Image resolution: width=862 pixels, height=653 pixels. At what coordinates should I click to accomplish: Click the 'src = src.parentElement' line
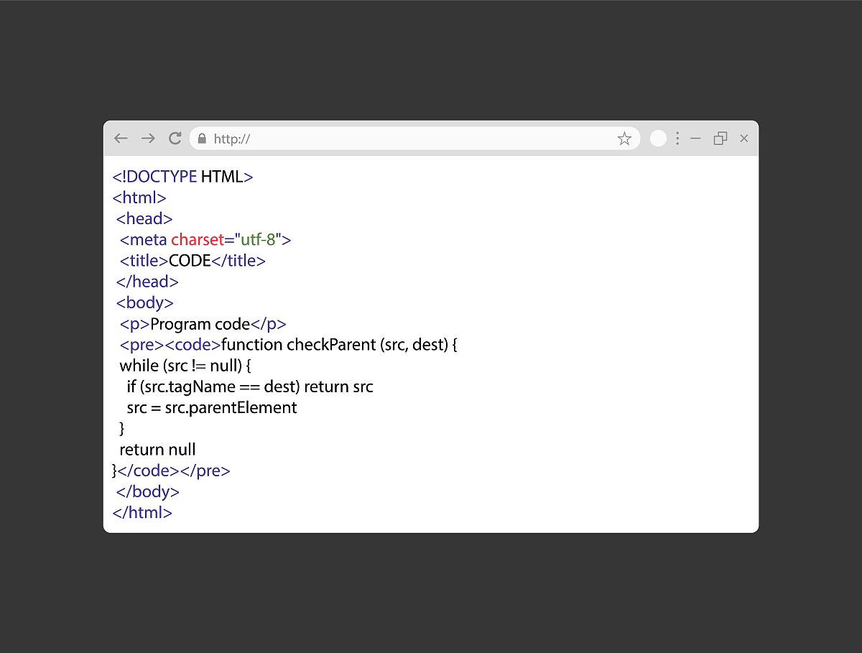click(x=212, y=408)
